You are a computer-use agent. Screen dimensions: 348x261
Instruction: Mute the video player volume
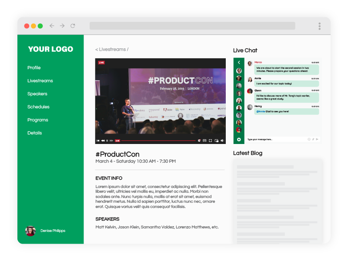pos(222,141)
